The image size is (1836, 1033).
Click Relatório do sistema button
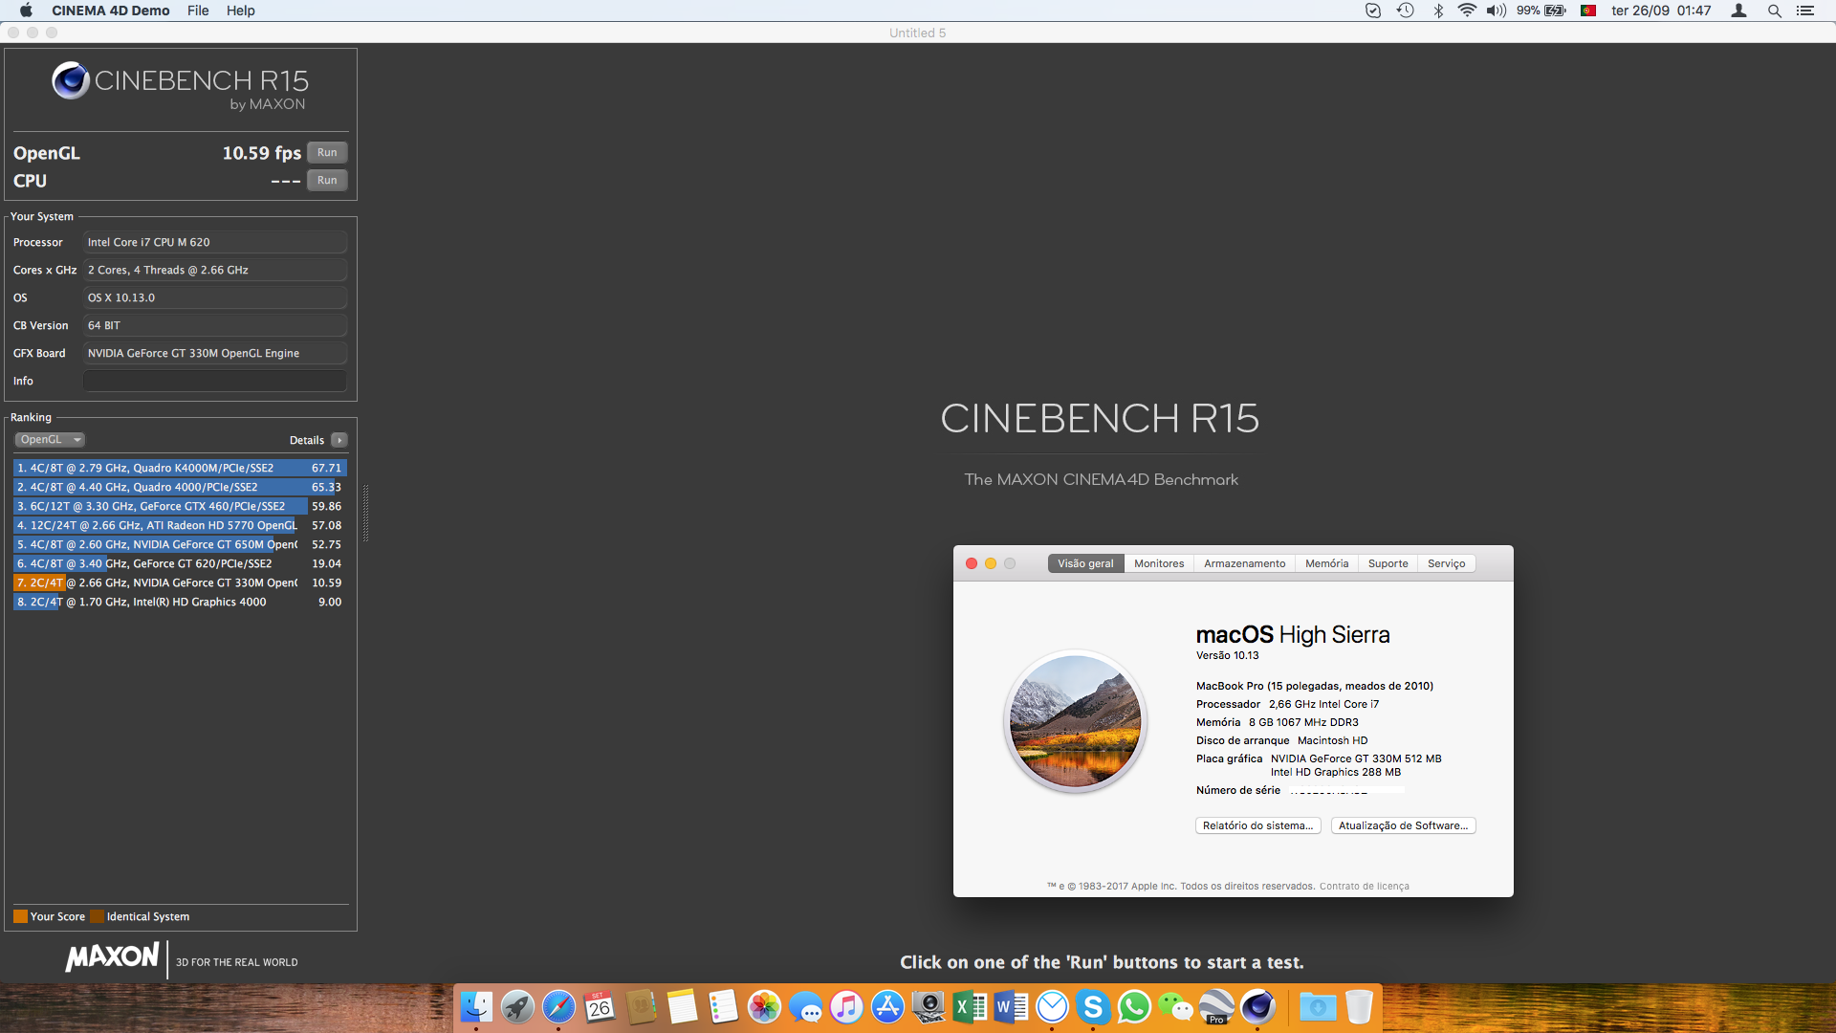tap(1257, 825)
